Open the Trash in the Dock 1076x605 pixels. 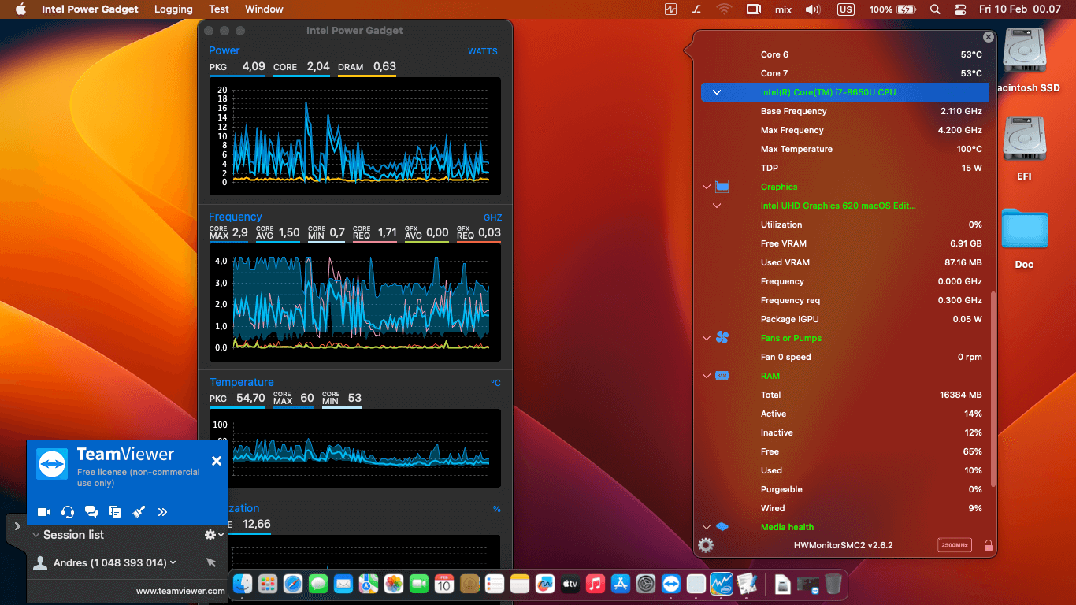[833, 584]
